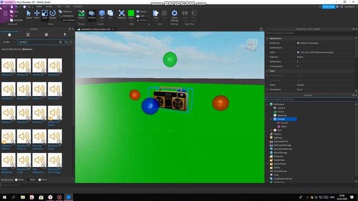358x201 pixels.
Task: Toggle the Join Surfaces option
Action: [67, 20]
